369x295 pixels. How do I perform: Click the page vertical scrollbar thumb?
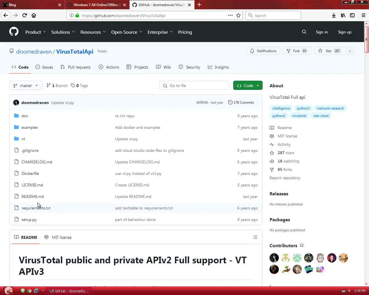[x=366, y=39]
